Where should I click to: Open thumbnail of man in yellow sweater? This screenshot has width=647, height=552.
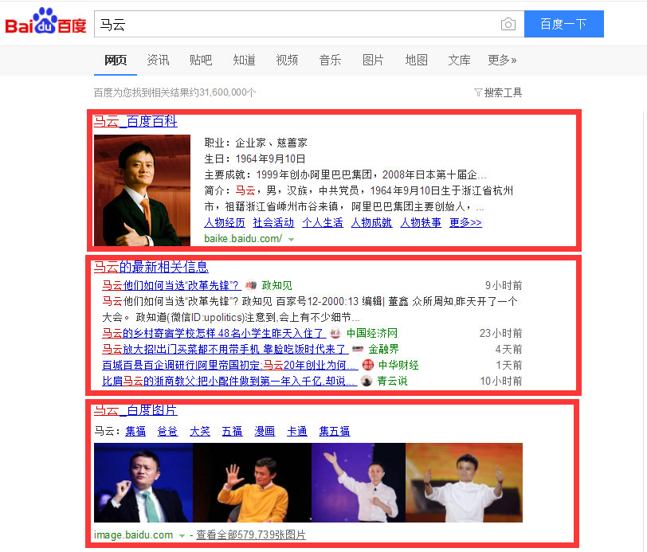252,483
